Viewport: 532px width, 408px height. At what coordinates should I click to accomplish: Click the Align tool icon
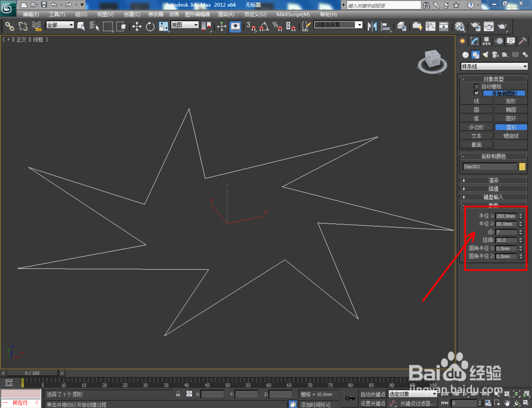(386, 26)
